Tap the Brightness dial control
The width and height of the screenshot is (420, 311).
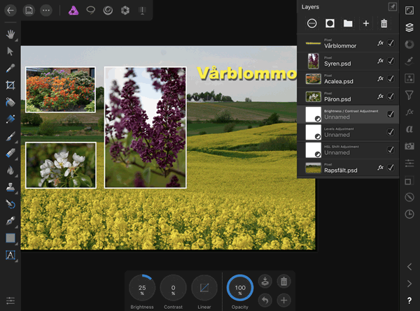click(x=141, y=288)
